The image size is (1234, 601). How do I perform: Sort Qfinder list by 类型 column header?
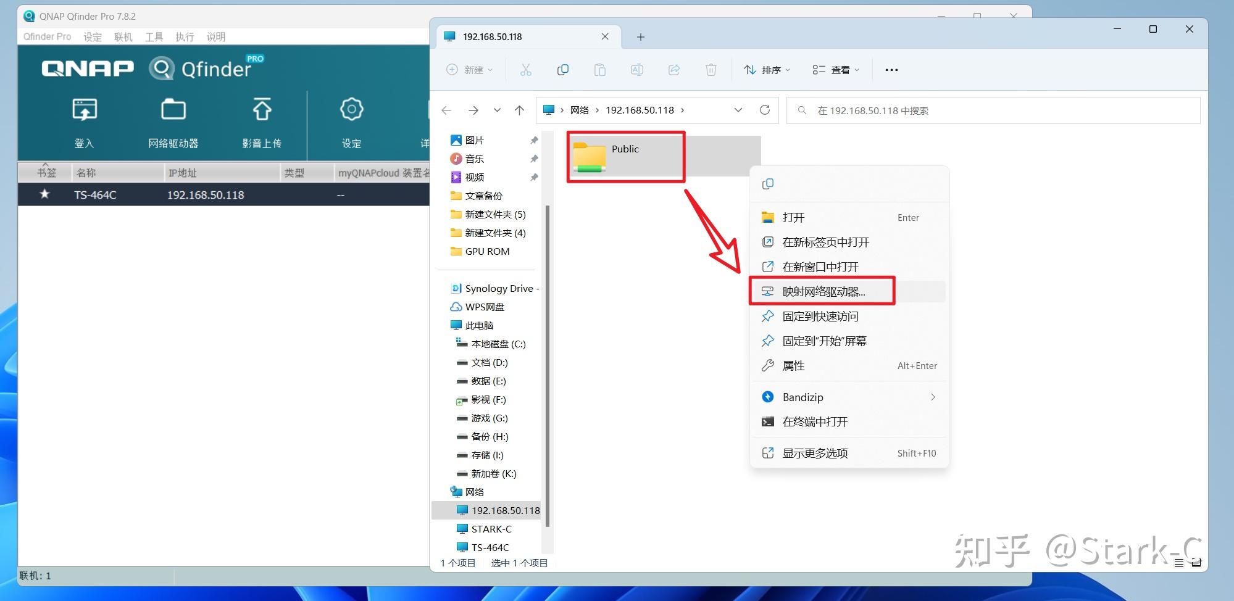307,173
